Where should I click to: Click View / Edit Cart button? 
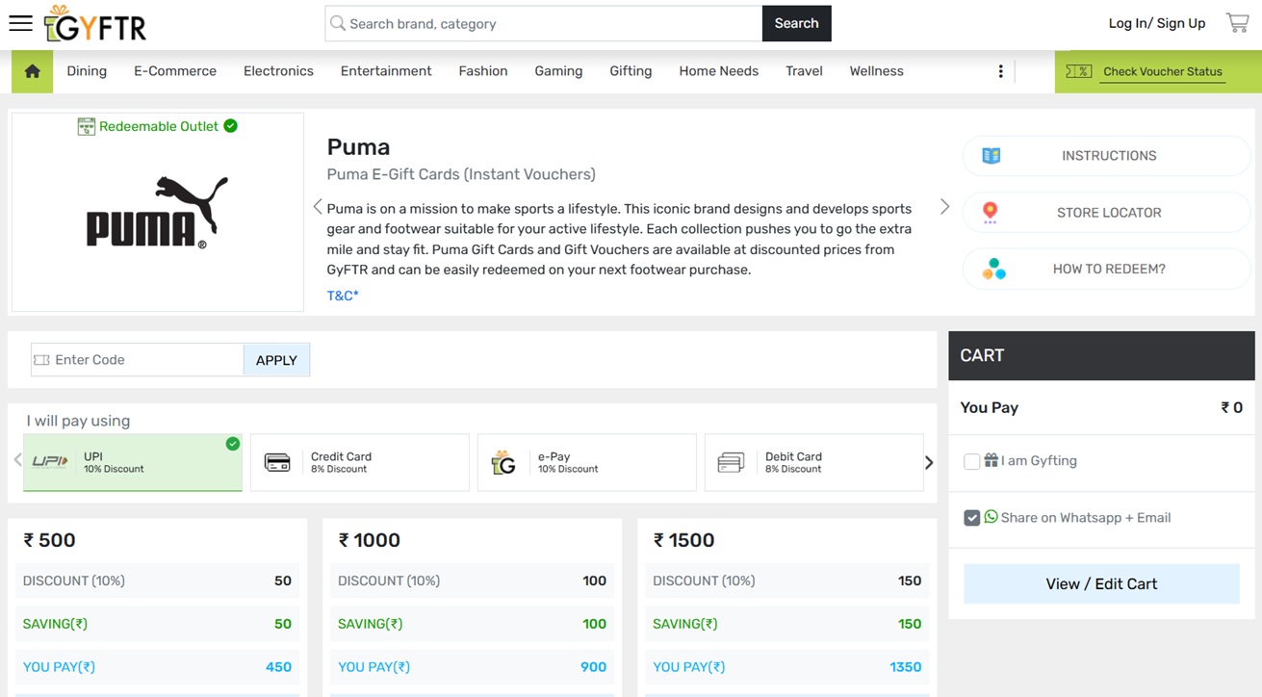pyautogui.click(x=1101, y=584)
